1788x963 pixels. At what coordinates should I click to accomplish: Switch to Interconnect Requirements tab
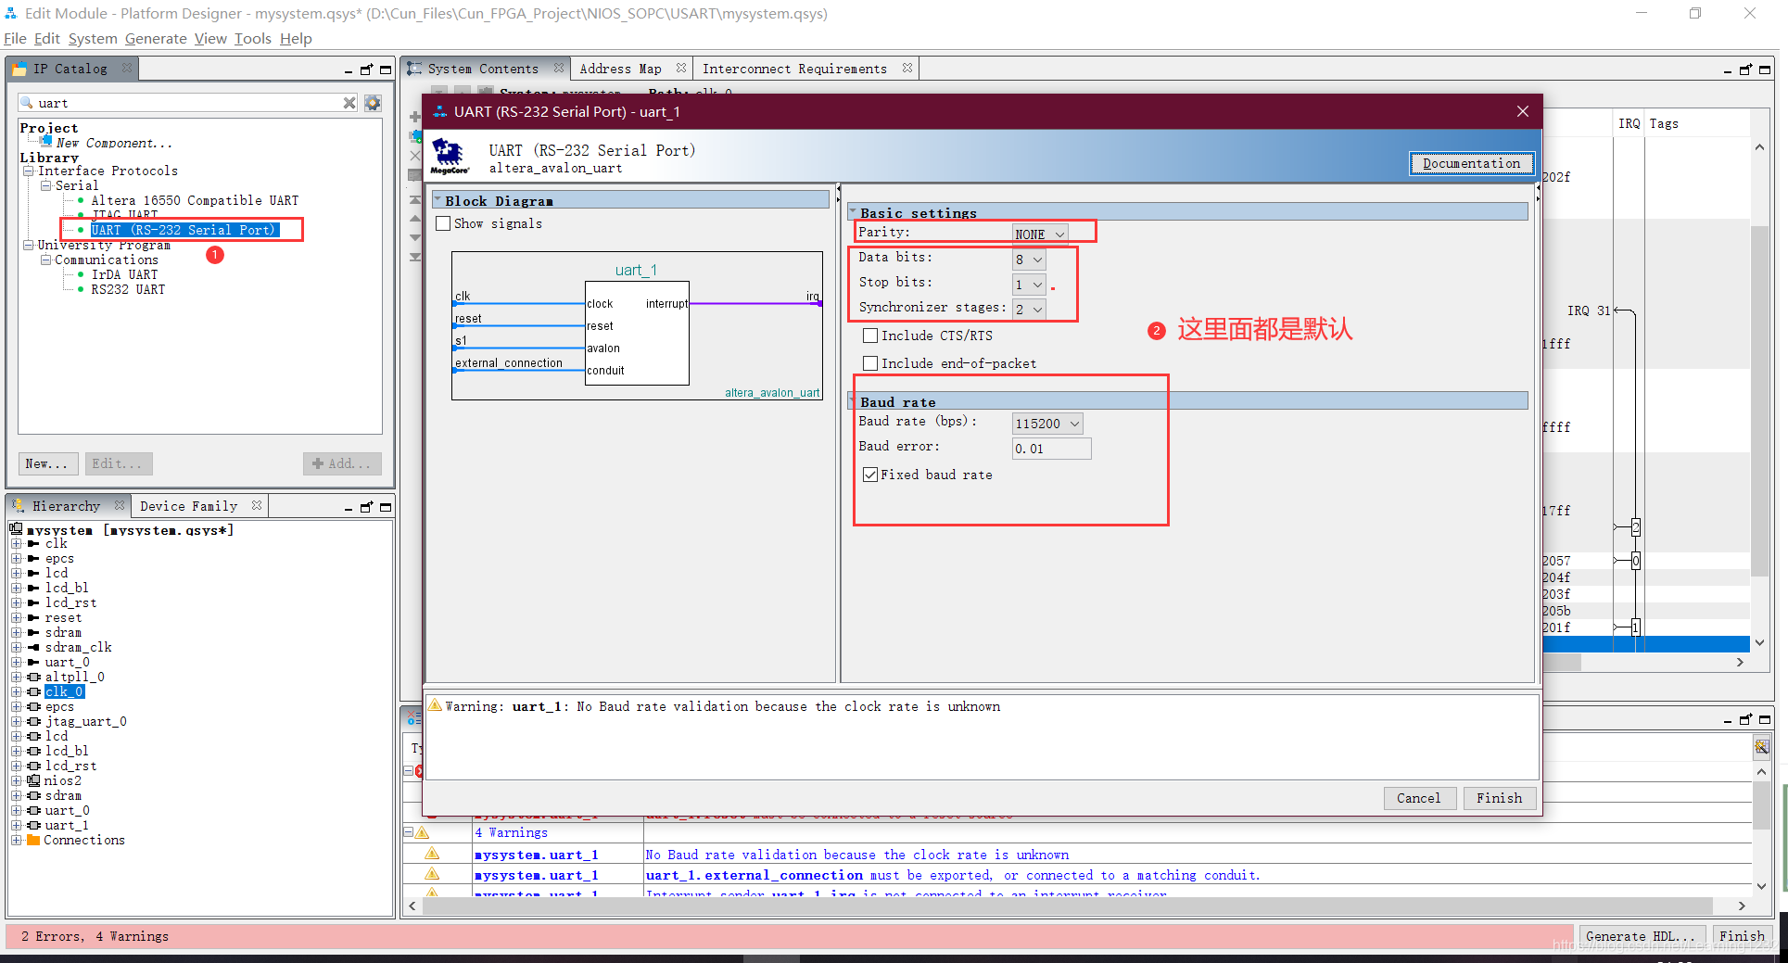(x=794, y=69)
